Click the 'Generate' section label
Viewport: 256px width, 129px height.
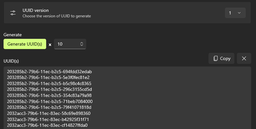(13, 35)
